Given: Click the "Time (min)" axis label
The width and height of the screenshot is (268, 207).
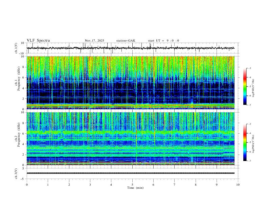Looking at the screenshot, I should [135, 188].
